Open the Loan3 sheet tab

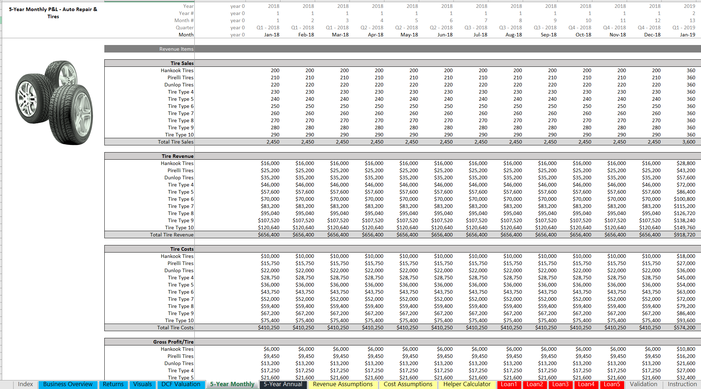pos(560,384)
